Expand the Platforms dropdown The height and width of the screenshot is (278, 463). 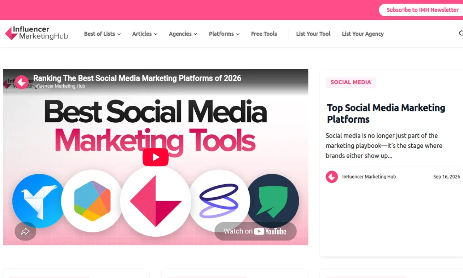pyautogui.click(x=224, y=34)
